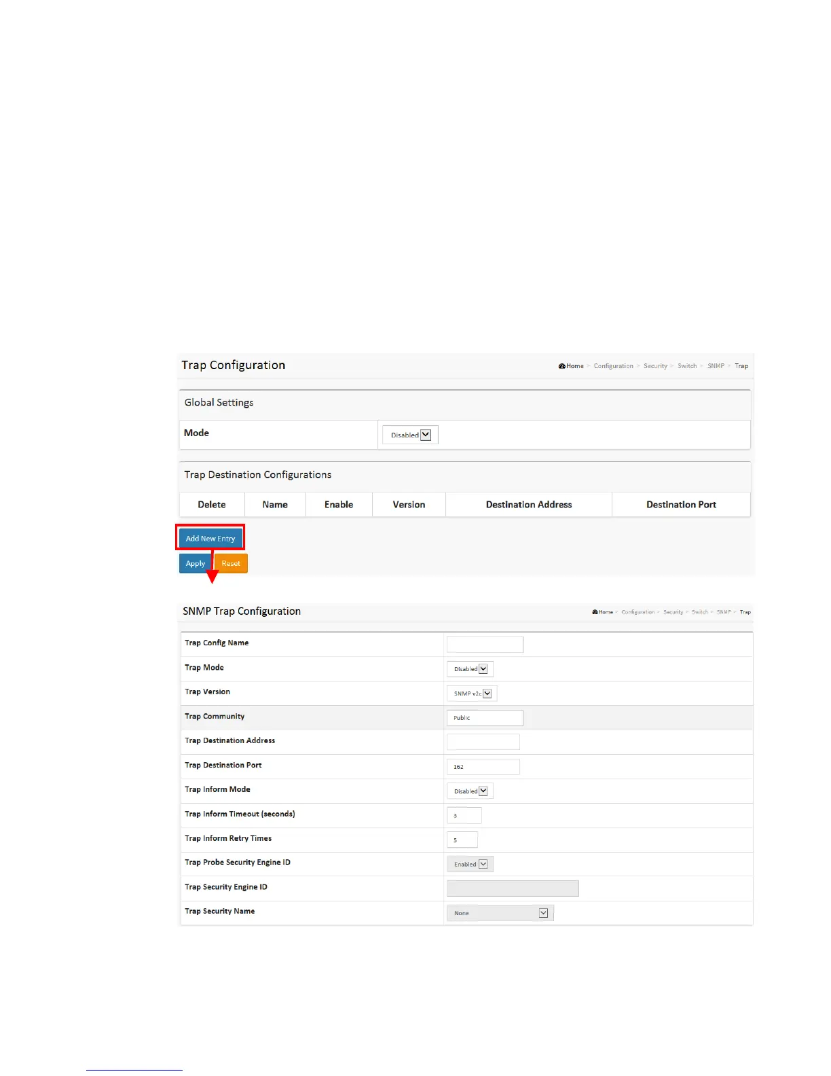The height and width of the screenshot is (1076, 831).
Task: Click the orange Reset button
Action: point(231,563)
